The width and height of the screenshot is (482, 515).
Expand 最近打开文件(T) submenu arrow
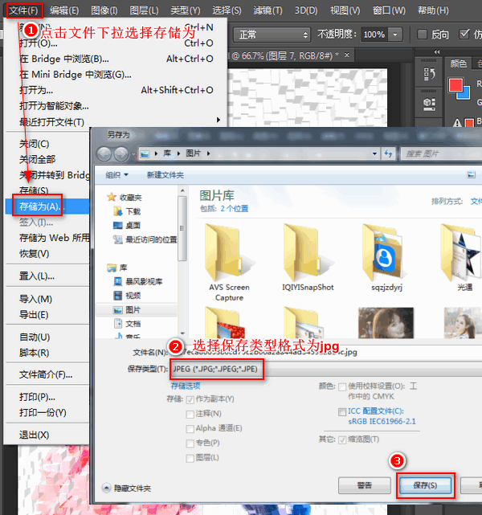coord(219,120)
